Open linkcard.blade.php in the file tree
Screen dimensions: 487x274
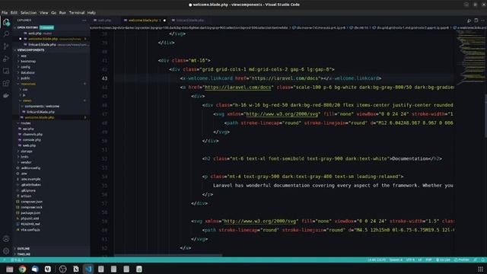point(40,112)
